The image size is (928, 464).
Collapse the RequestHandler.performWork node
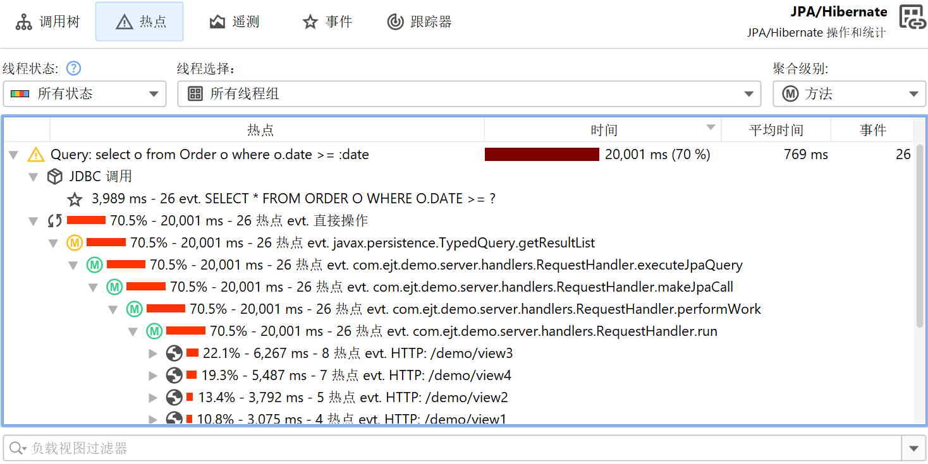click(x=113, y=310)
